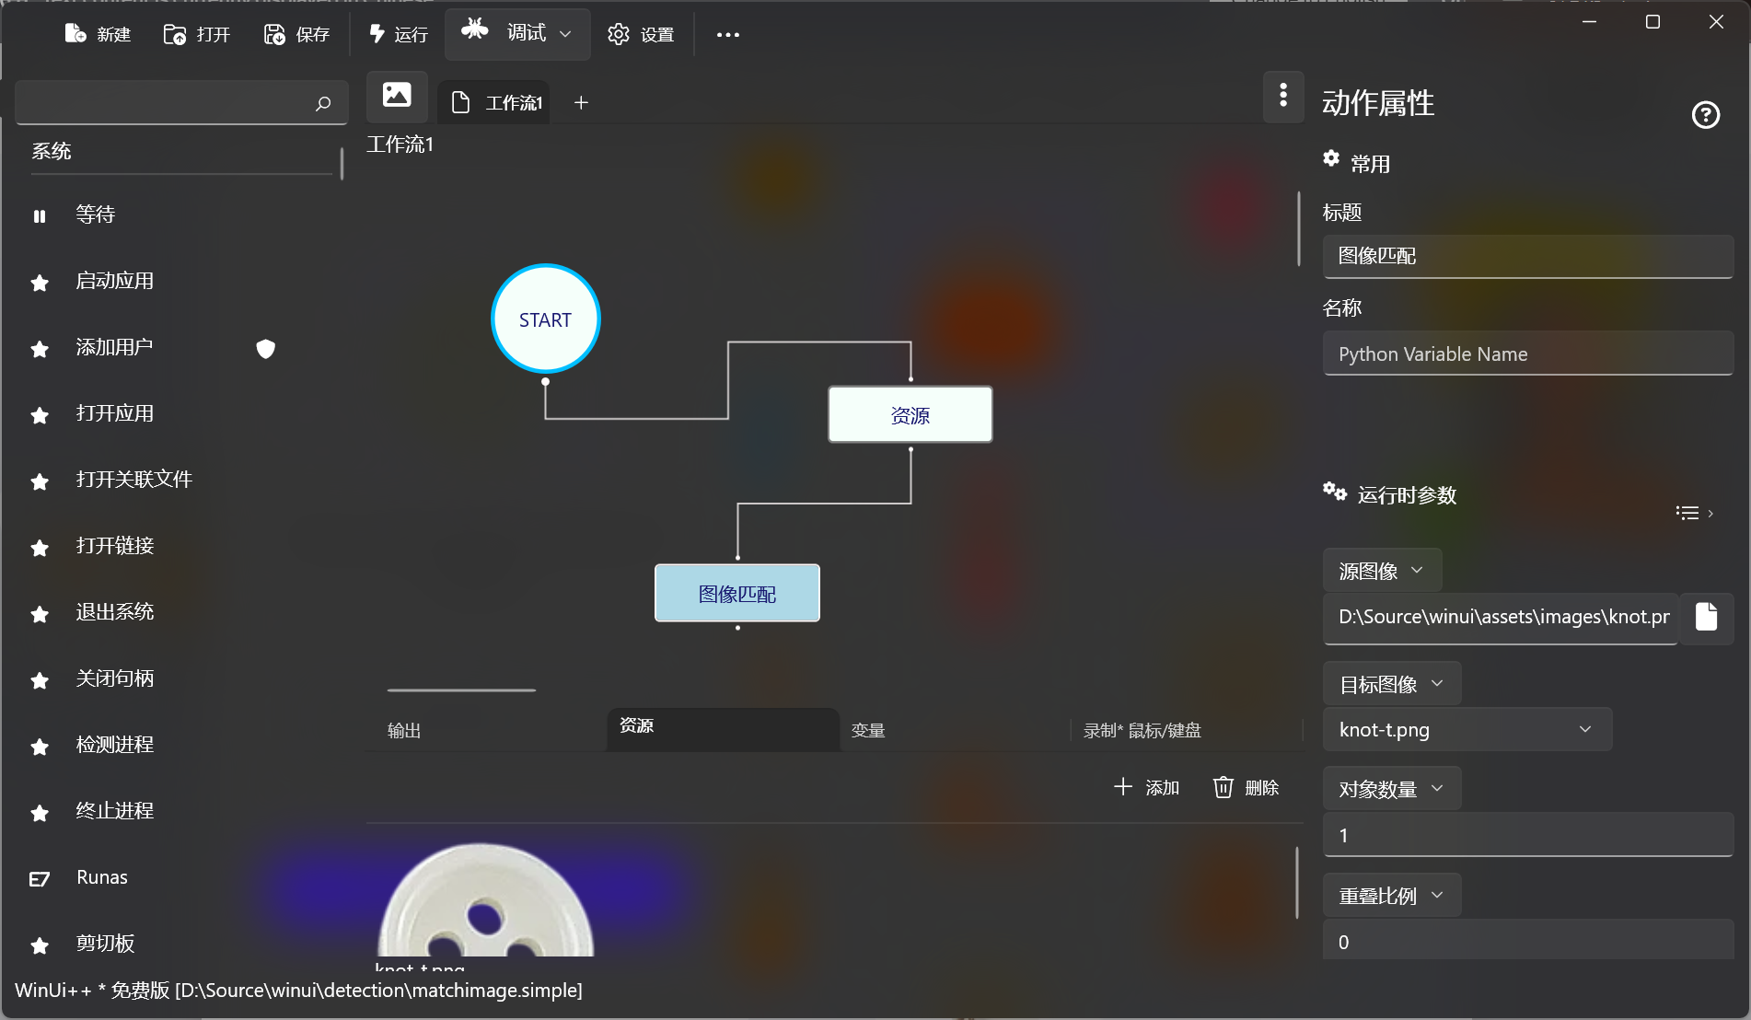Click the New file icon in toolbar
This screenshot has width=1751, height=1020.
click(75, 34)
